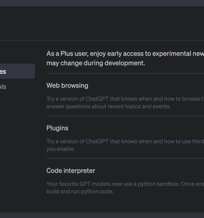Click the 'build and run python code.' text
This screenshot has height=218, width=204.
coord(80,191)
